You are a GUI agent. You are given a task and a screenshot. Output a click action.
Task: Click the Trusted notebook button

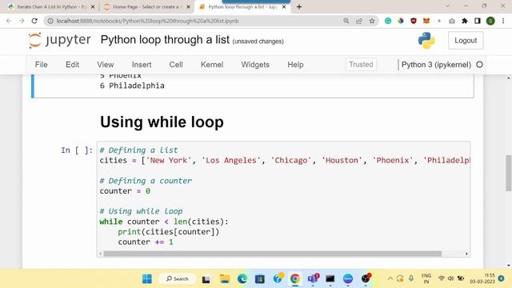point(361,64)
